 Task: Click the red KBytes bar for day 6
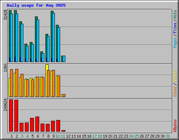pos(37,124)
